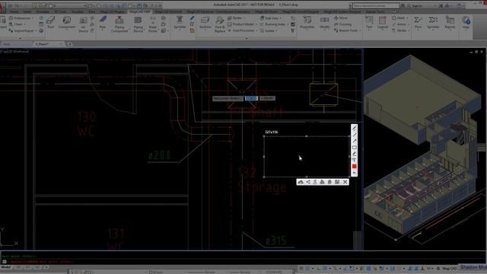
Task: Select the Pipe tool
Action: coord(103,22)
